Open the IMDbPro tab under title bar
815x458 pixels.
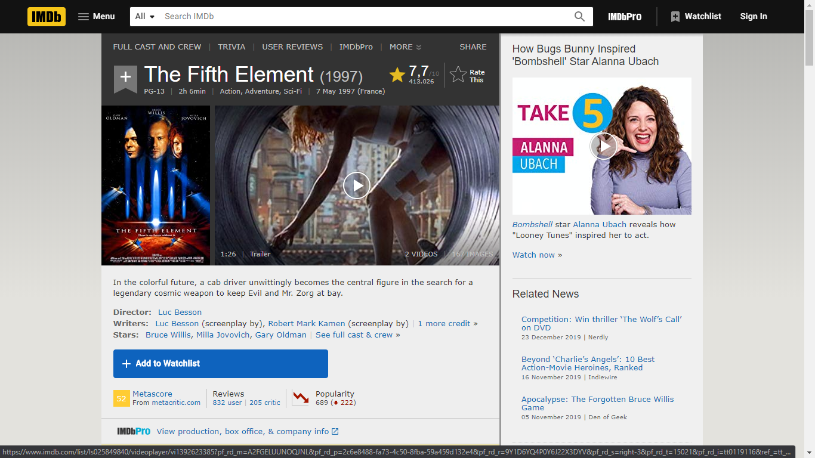coord(356,47)
